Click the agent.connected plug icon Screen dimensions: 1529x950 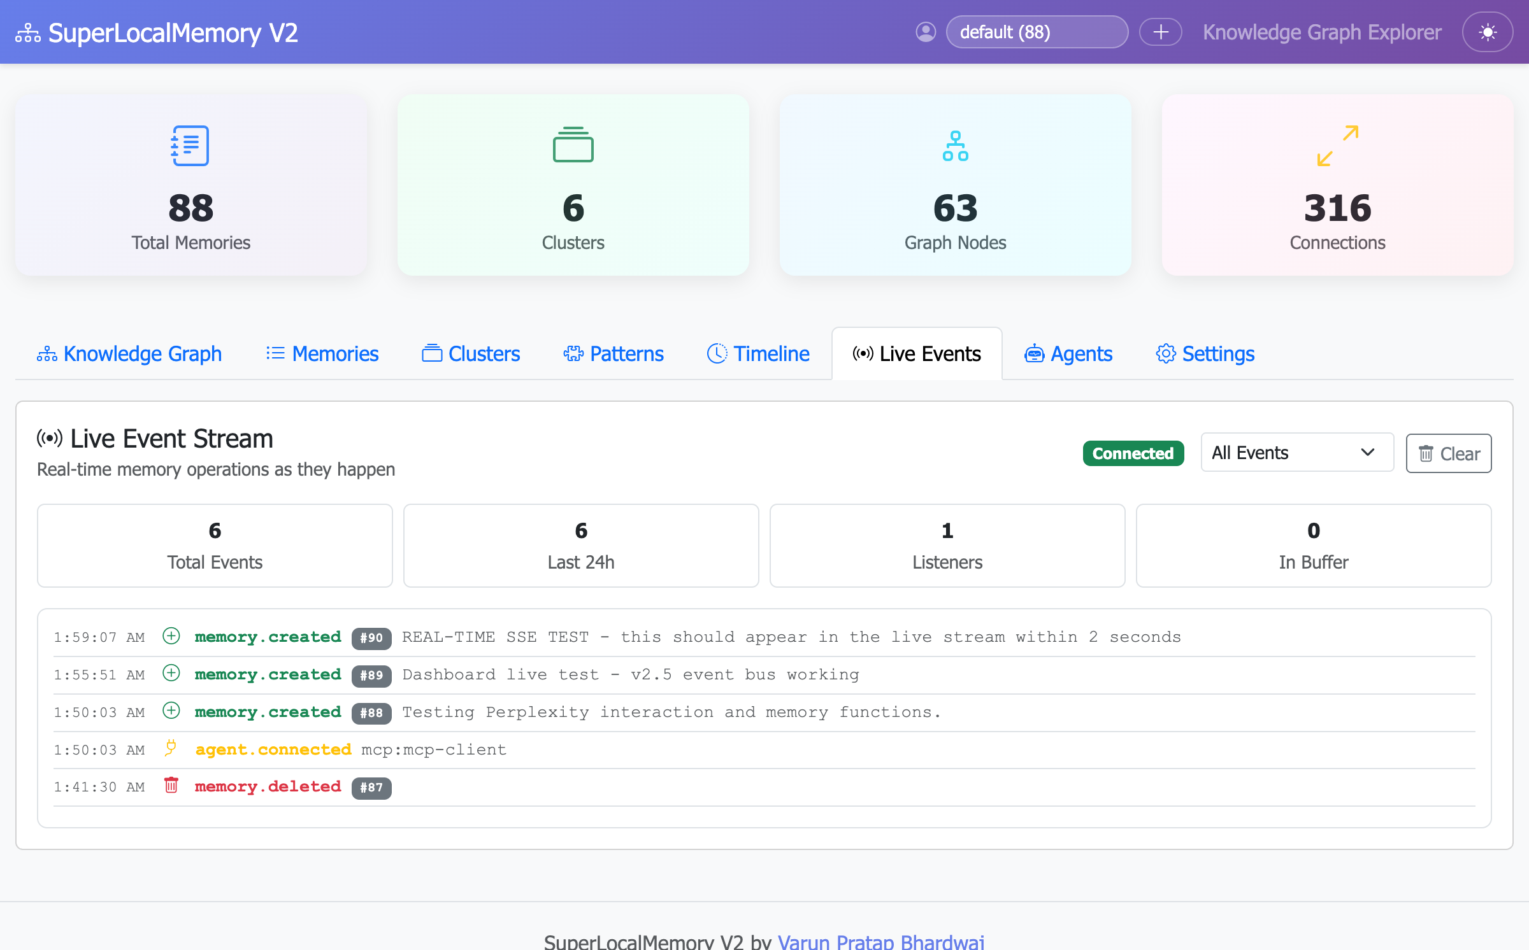171,749
